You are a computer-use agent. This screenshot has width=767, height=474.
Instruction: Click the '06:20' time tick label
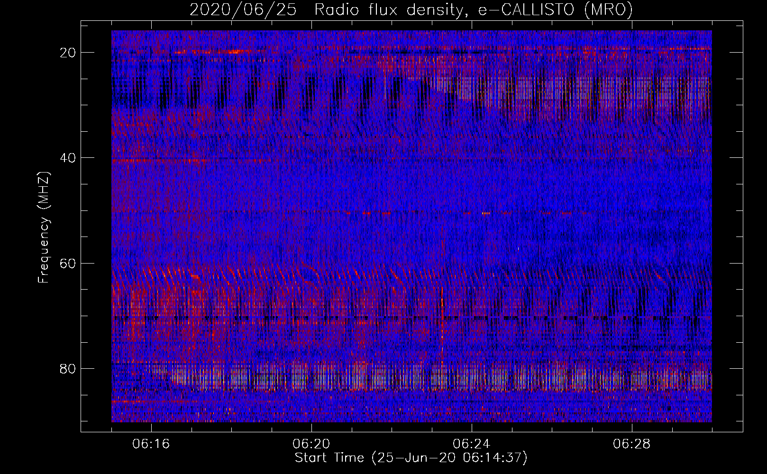(311, 444)
